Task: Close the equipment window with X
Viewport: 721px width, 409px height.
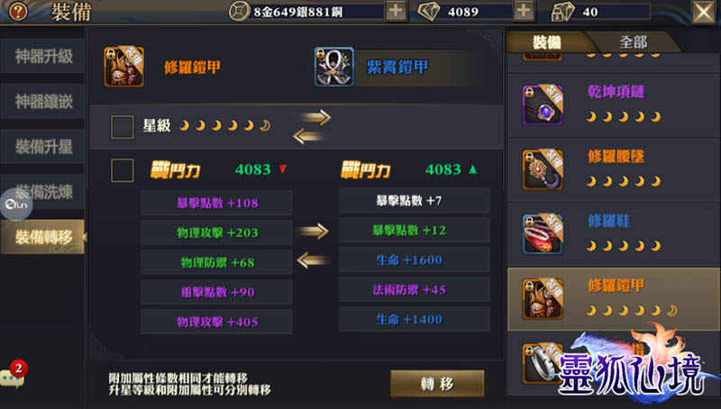Action: (x=704, y=12)
